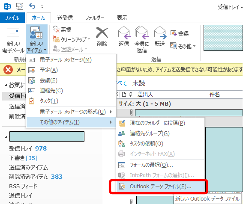
Task: Choose 会議(E) from the new items menu
Action: (x=71, y=80)
